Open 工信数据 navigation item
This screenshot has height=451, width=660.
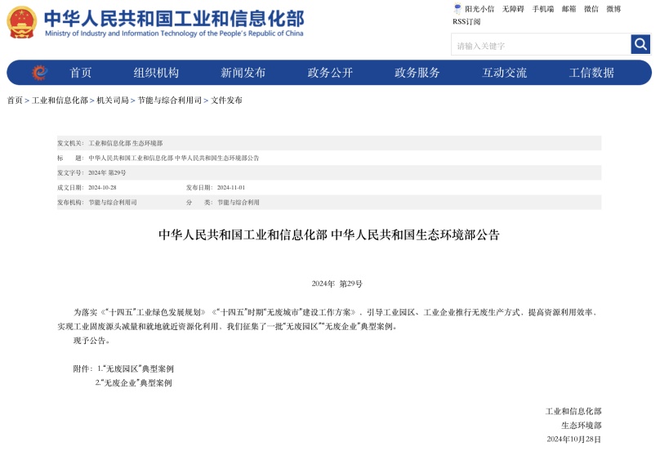click(591, 73)
